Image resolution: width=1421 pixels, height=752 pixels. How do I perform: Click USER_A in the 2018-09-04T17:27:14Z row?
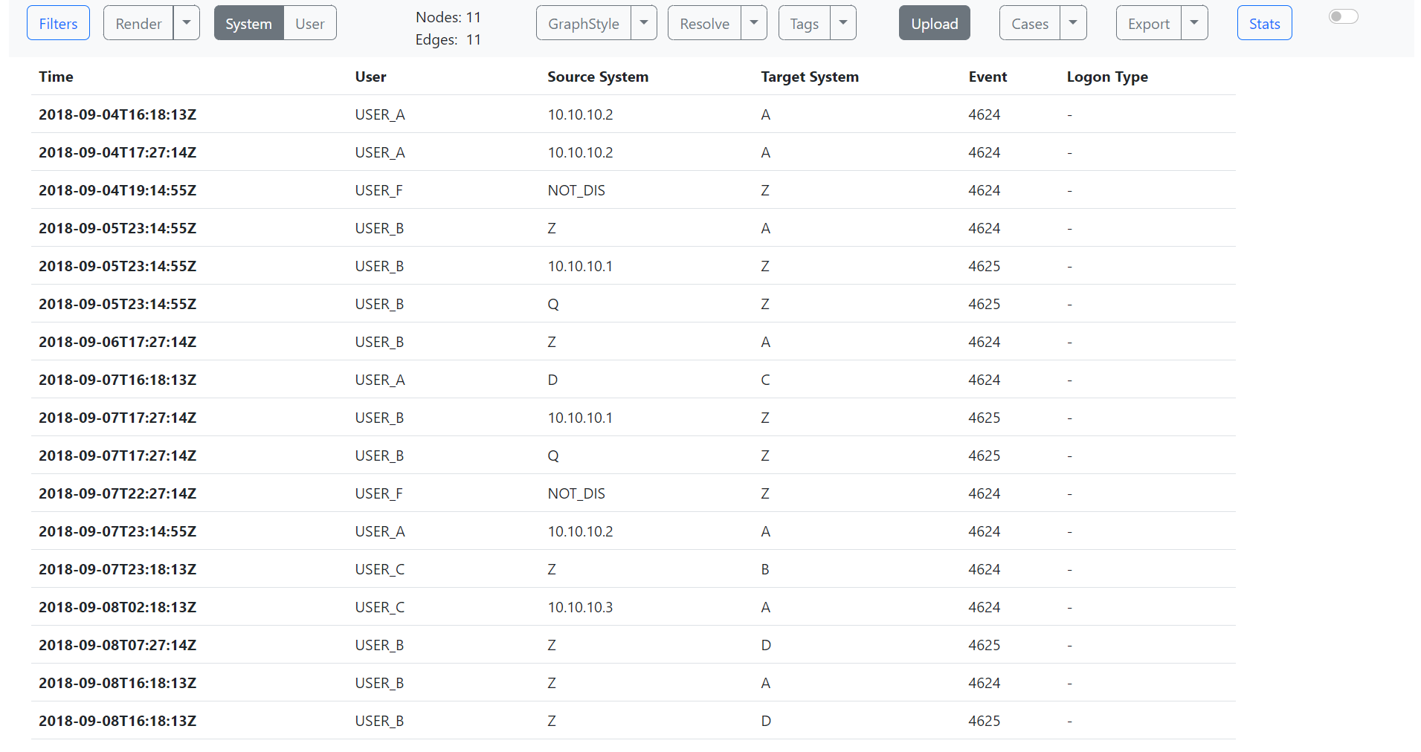(x=380, y=152)
